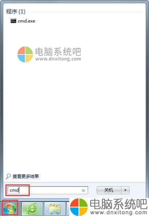Open the 查看更多结果 link

[26, 176]
